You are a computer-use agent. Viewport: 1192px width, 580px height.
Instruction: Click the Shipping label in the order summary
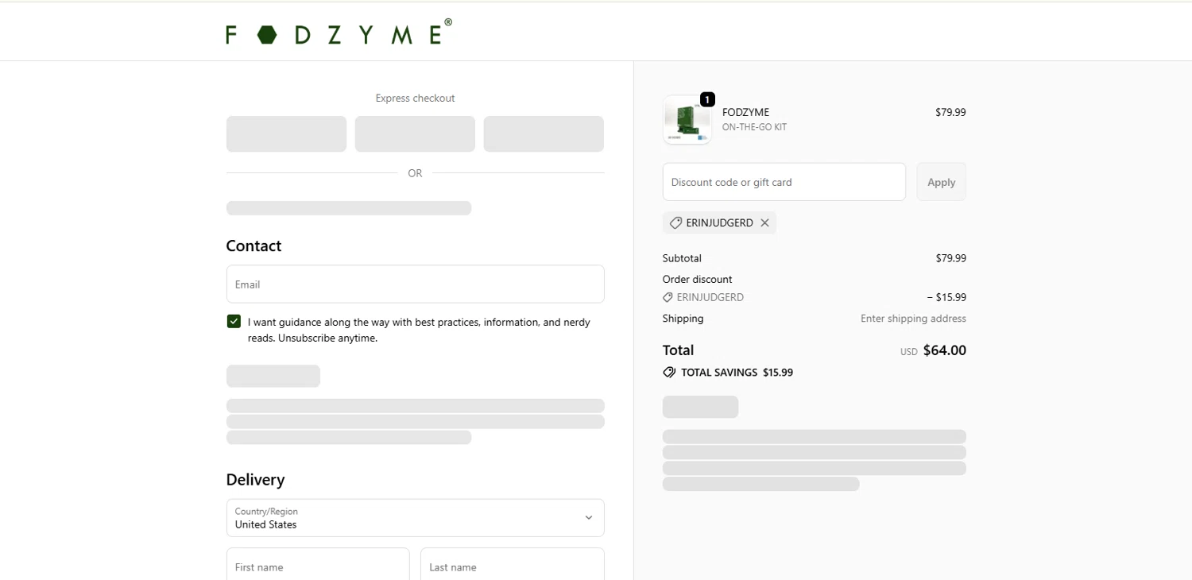tap(683, 319)
